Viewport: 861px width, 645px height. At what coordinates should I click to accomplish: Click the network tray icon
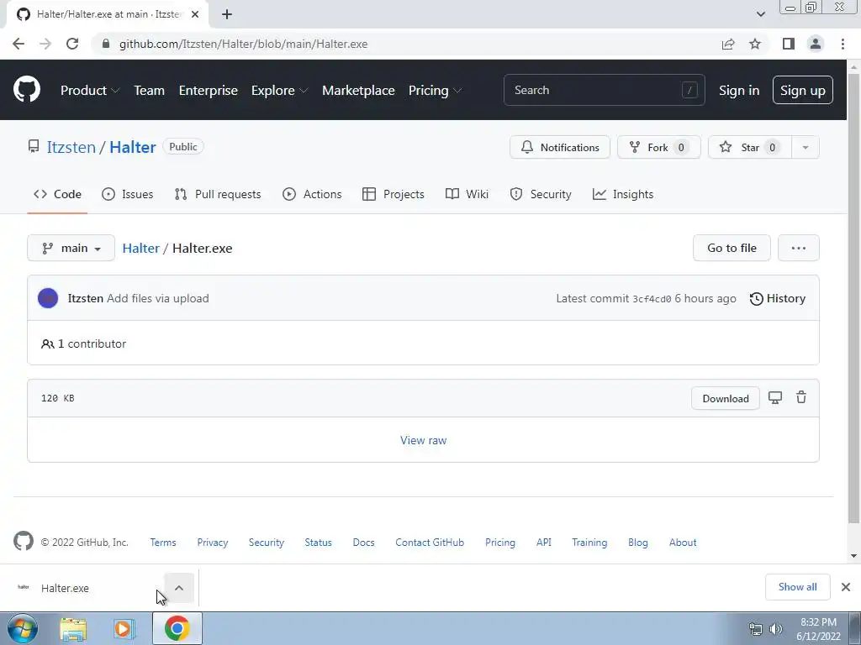coord(756,629)
